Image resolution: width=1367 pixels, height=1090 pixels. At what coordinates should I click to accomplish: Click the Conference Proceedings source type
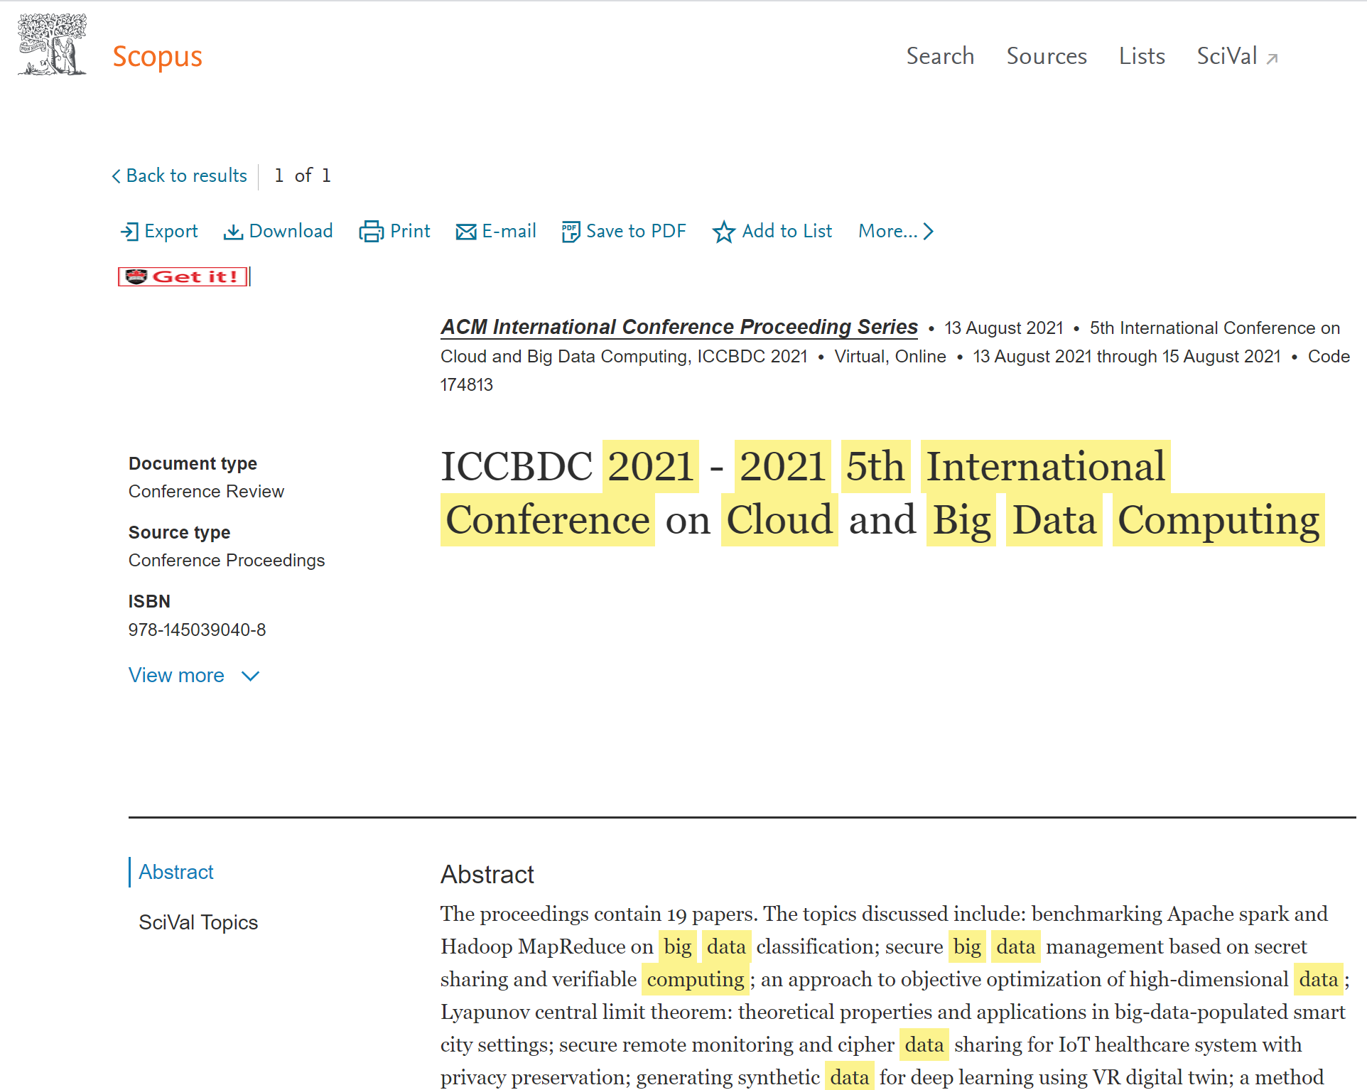[x=227, y=561]
